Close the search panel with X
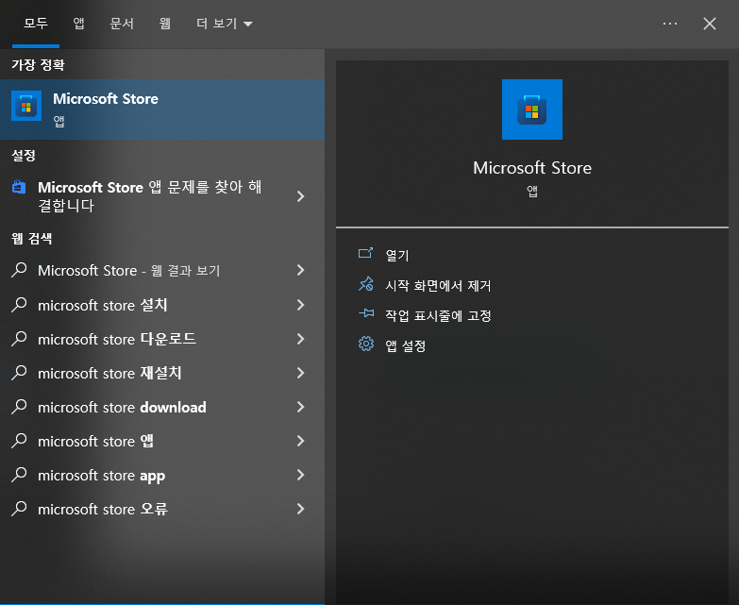Image resolution: width=739 pixels, height=605 pixels. (710, 24)
